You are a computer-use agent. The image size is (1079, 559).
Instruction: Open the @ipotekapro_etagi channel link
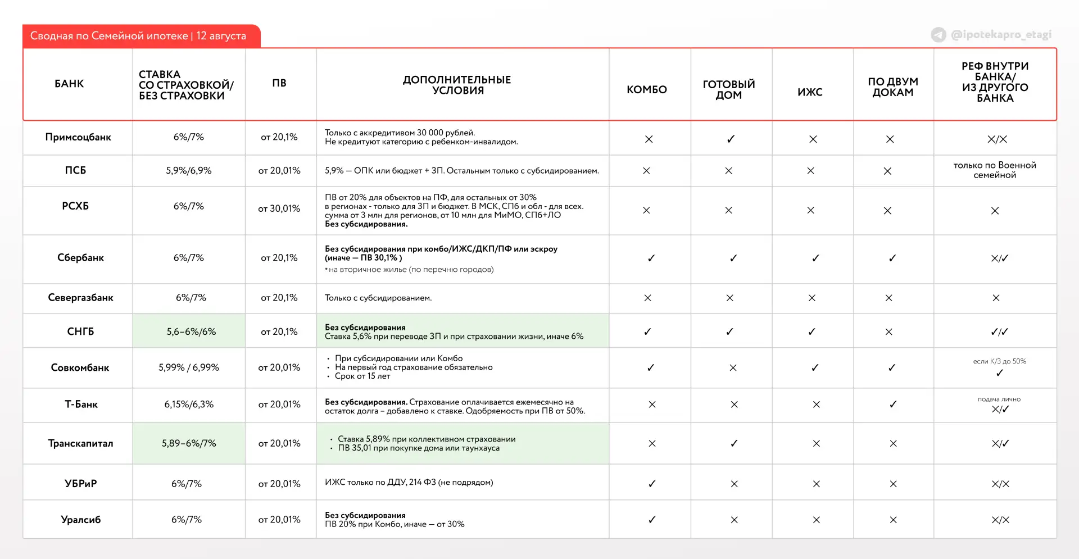point(1001,35)
